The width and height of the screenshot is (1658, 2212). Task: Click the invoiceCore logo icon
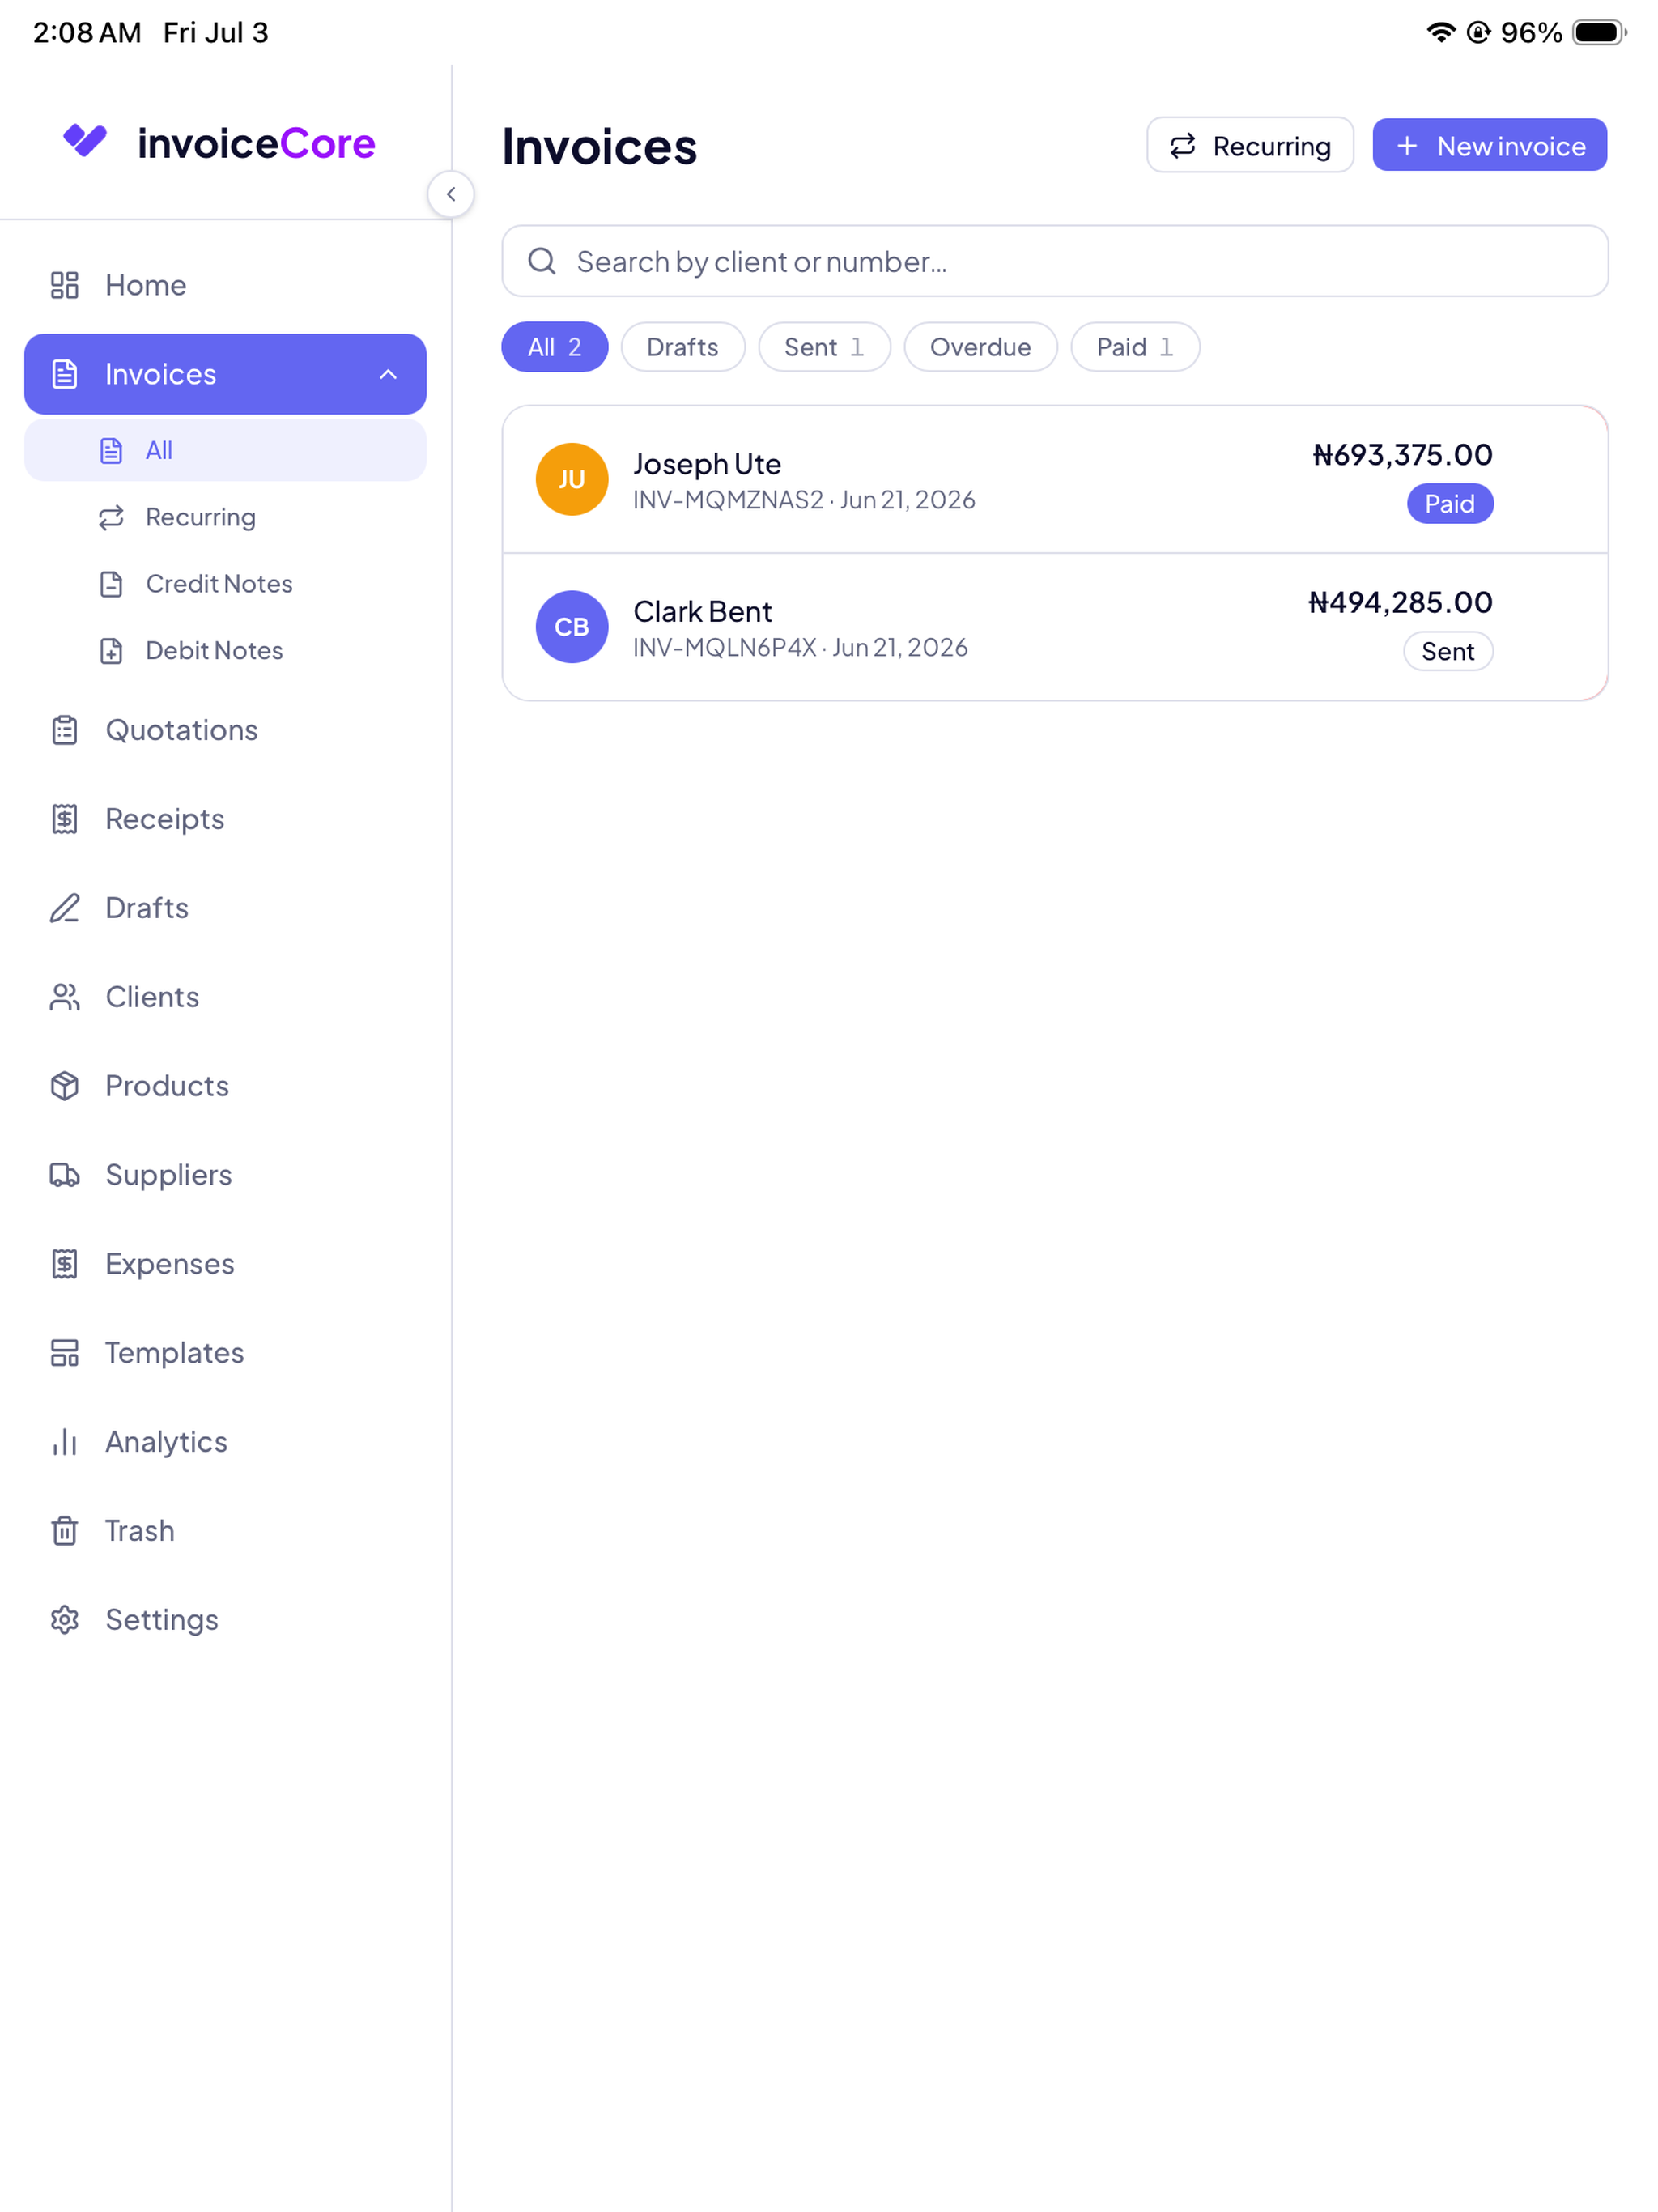[85, 141]
